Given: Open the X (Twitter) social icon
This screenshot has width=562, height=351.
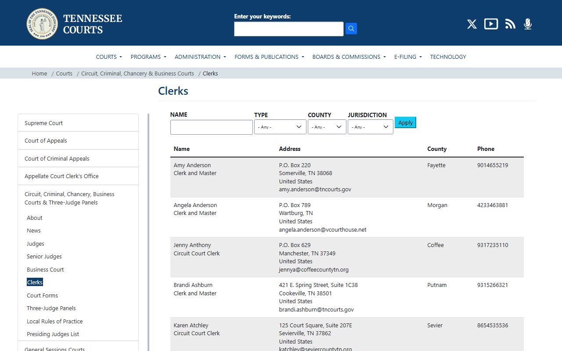Looking at the screenshot, I should [472, 24].
